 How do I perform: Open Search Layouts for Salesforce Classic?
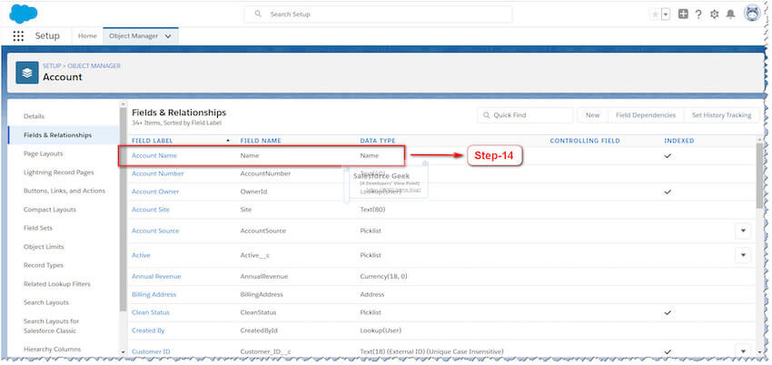[x=51, y=326]
